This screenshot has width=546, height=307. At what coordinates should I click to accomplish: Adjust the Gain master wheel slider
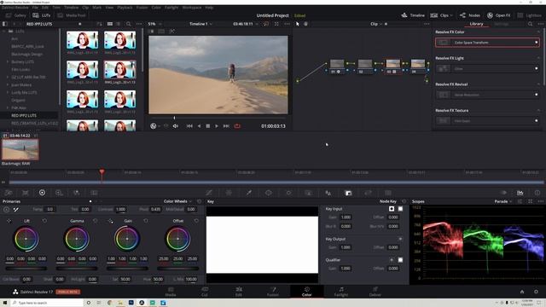(x=127, y=269)
